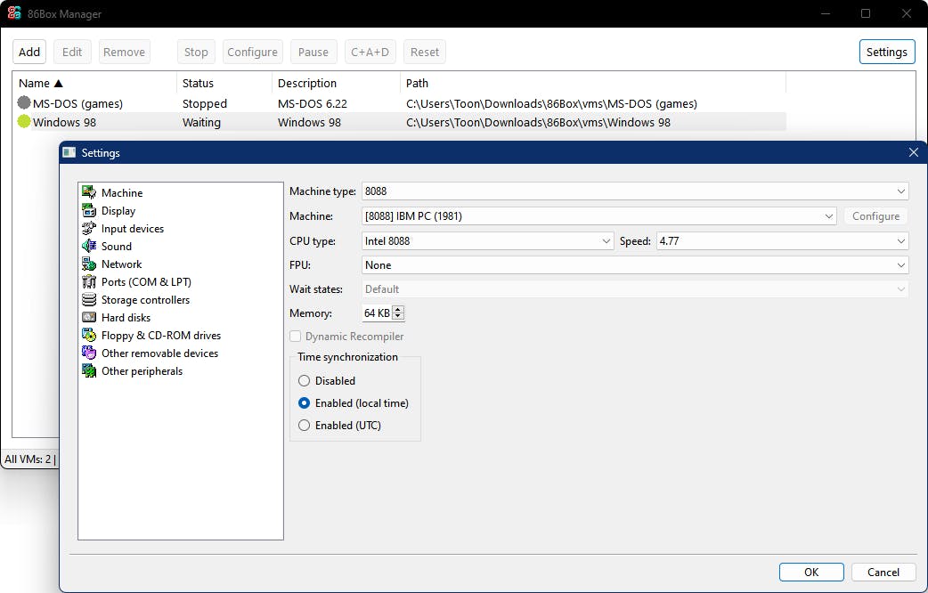Viewport: 928px width, 593px height.
Task: Click the Sound speaker icon
Action: coord(89,246)
